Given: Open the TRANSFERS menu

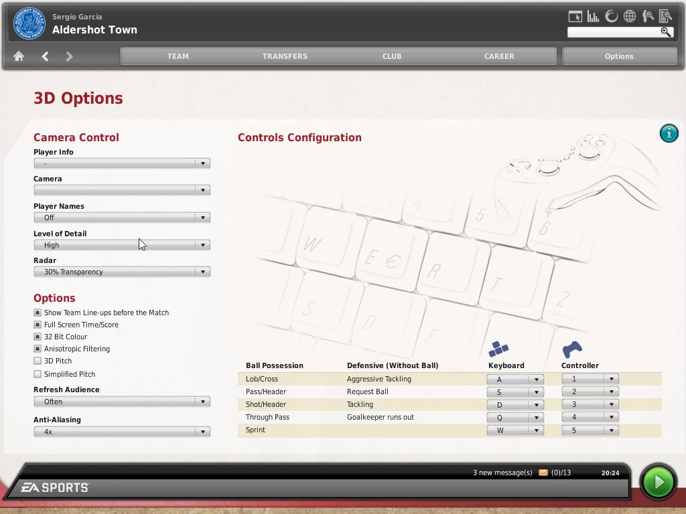Looking at the screenshot, I should click(285, 56).
